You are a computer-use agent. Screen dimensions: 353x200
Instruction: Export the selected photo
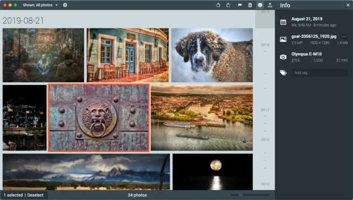(270, 5)
